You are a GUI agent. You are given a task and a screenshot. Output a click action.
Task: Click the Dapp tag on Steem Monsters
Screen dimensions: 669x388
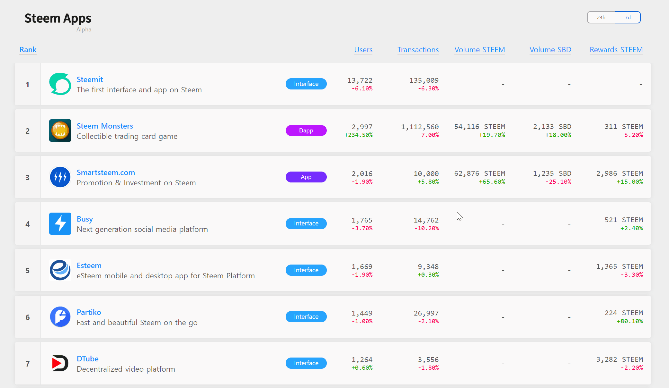pos(306,131)
